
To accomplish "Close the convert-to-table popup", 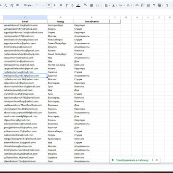I will point(157,160).
